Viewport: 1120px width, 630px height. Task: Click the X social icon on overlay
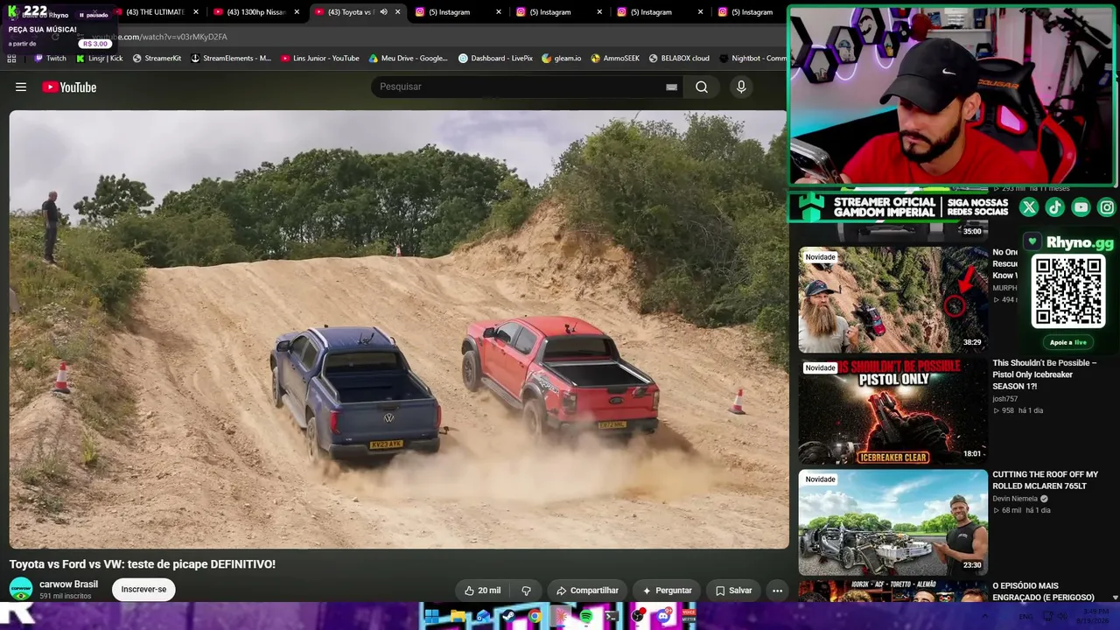tap(1029, 207)
